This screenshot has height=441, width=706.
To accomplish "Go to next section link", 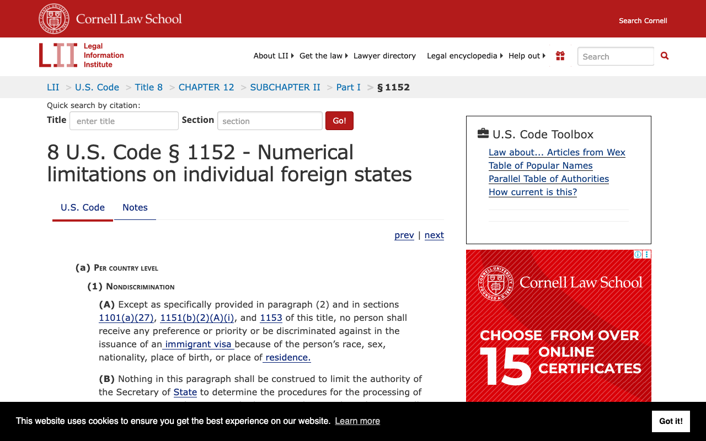I will click(434, 235).
